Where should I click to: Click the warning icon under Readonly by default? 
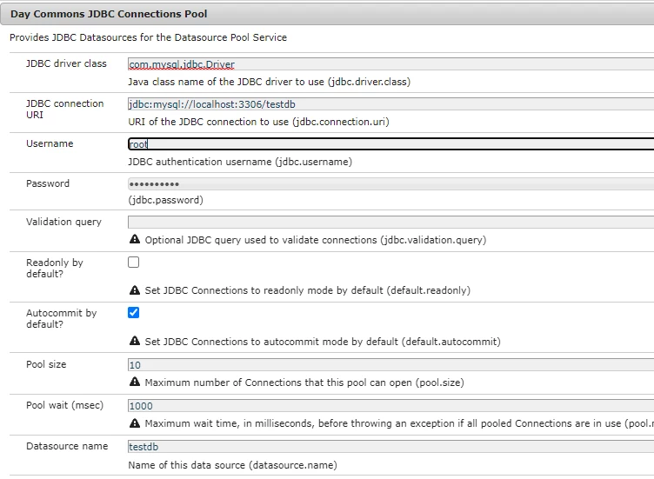[x=135, y=290]
